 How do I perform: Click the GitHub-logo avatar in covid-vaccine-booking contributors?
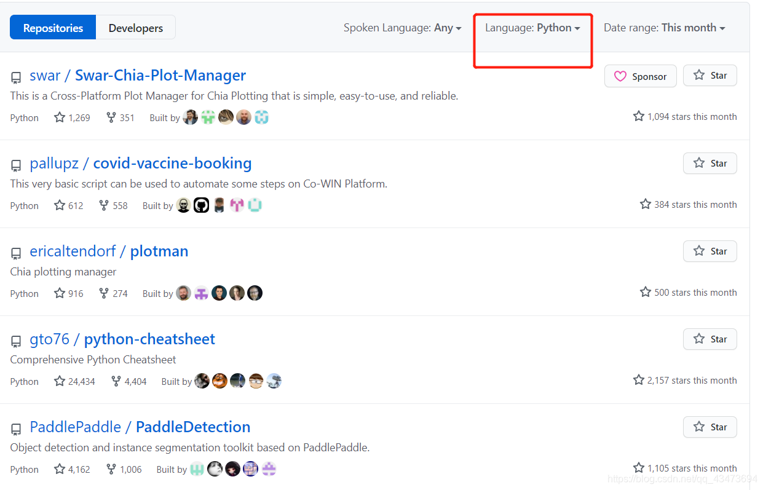click(202, 205)
